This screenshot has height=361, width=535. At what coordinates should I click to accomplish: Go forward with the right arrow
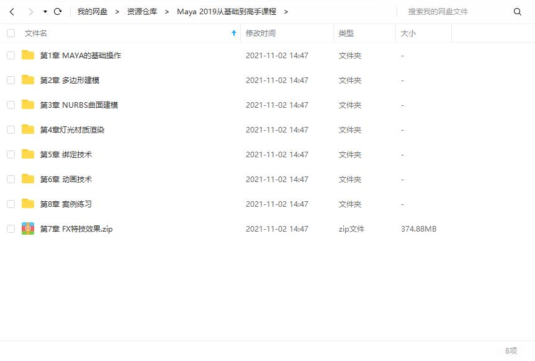[x=30, y=12]
